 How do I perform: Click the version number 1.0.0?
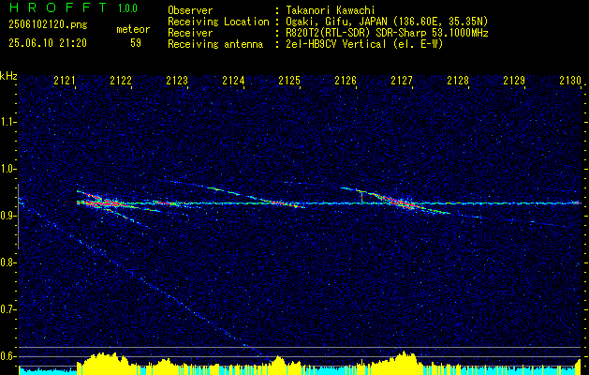(x=127, y=8)
